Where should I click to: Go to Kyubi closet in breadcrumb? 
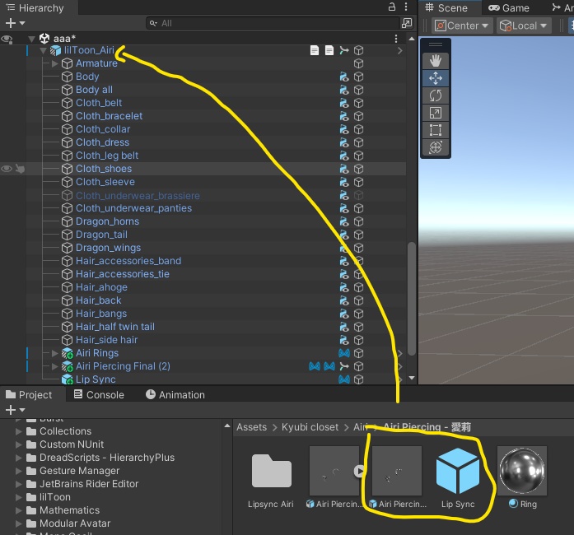(x=310, y=427)
